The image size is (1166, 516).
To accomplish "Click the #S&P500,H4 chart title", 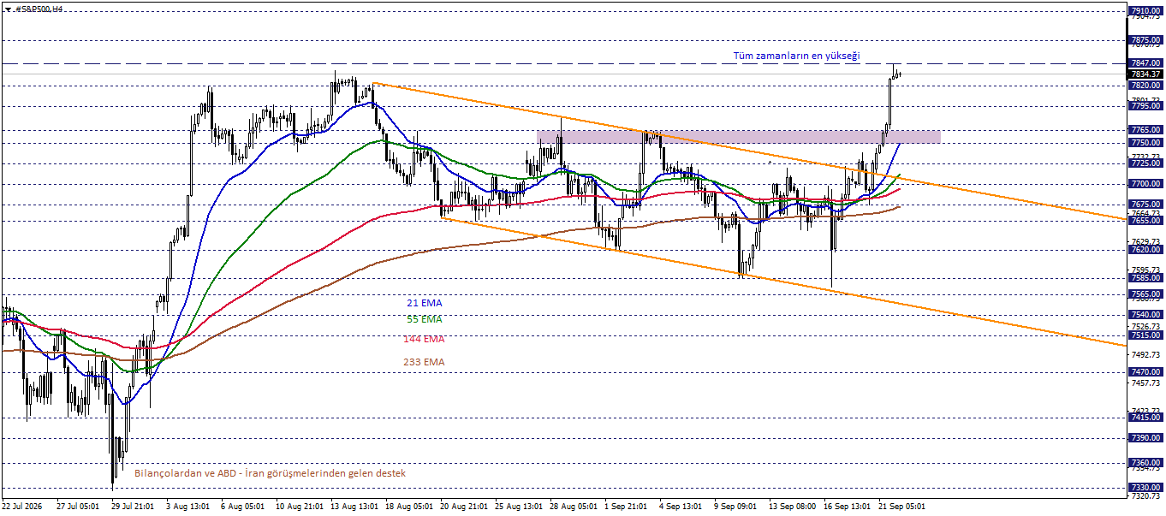I will (x=39, y=8).
